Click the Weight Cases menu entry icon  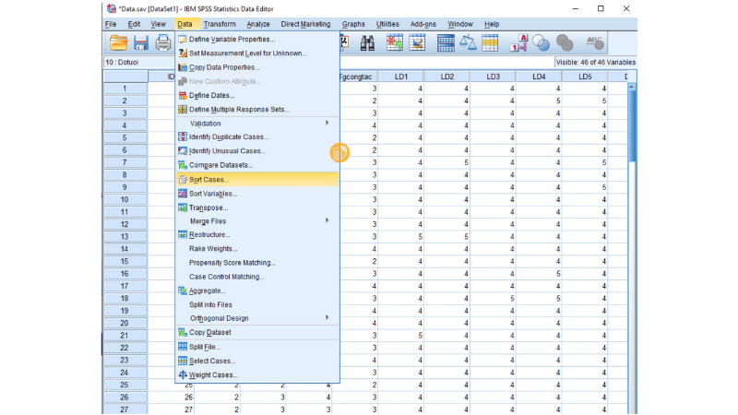click(x=183, y=375)
